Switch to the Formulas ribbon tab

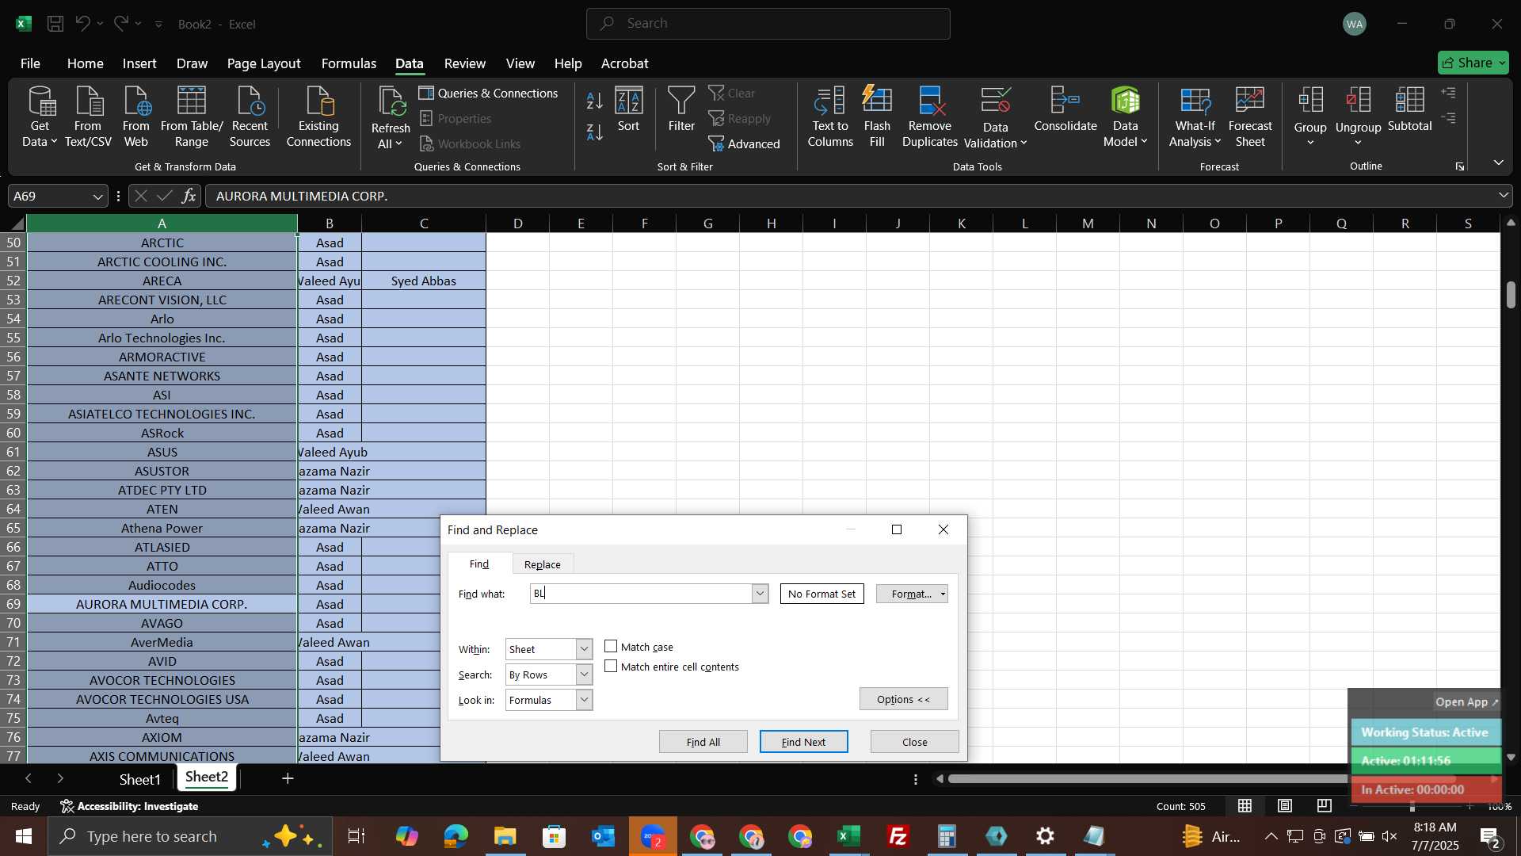[x=349, y=63]
